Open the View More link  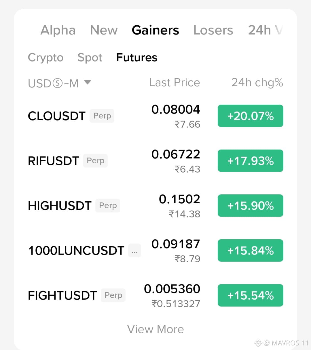[x=155, y=329]
